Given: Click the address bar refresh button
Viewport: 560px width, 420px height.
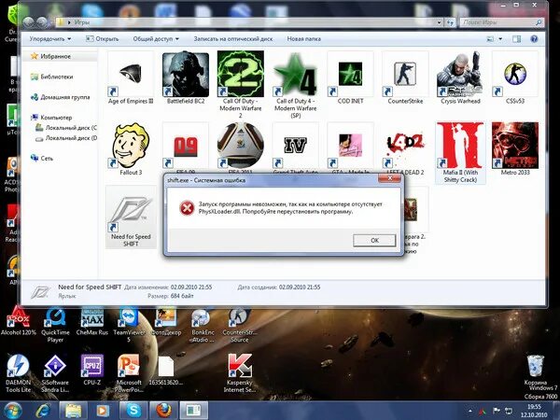Looking at the screenshot, I should [450, 22].
